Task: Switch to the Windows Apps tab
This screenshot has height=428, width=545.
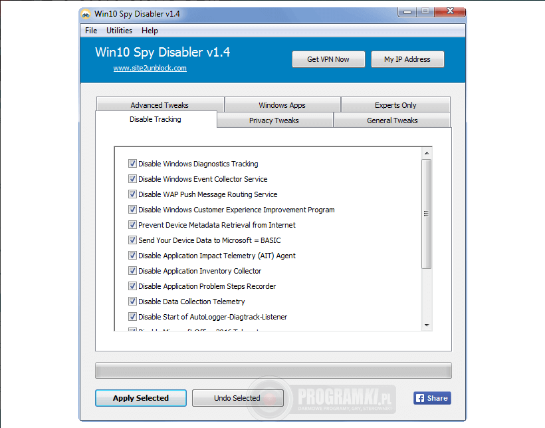Action: click(x=282, y=105)
